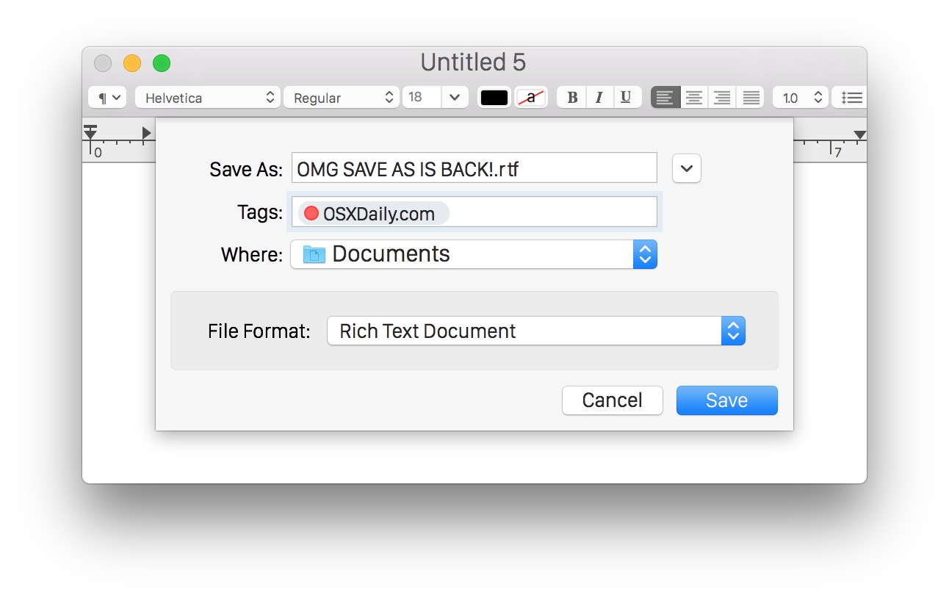
Task: Toggle bold formatting
Action: point(572,98)
